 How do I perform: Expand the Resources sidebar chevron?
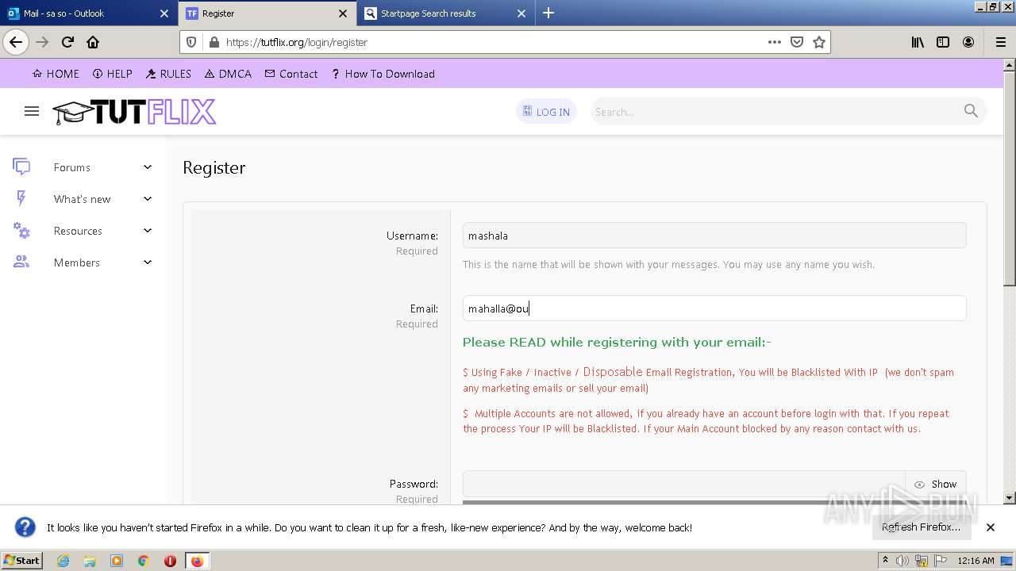(148, 231)
